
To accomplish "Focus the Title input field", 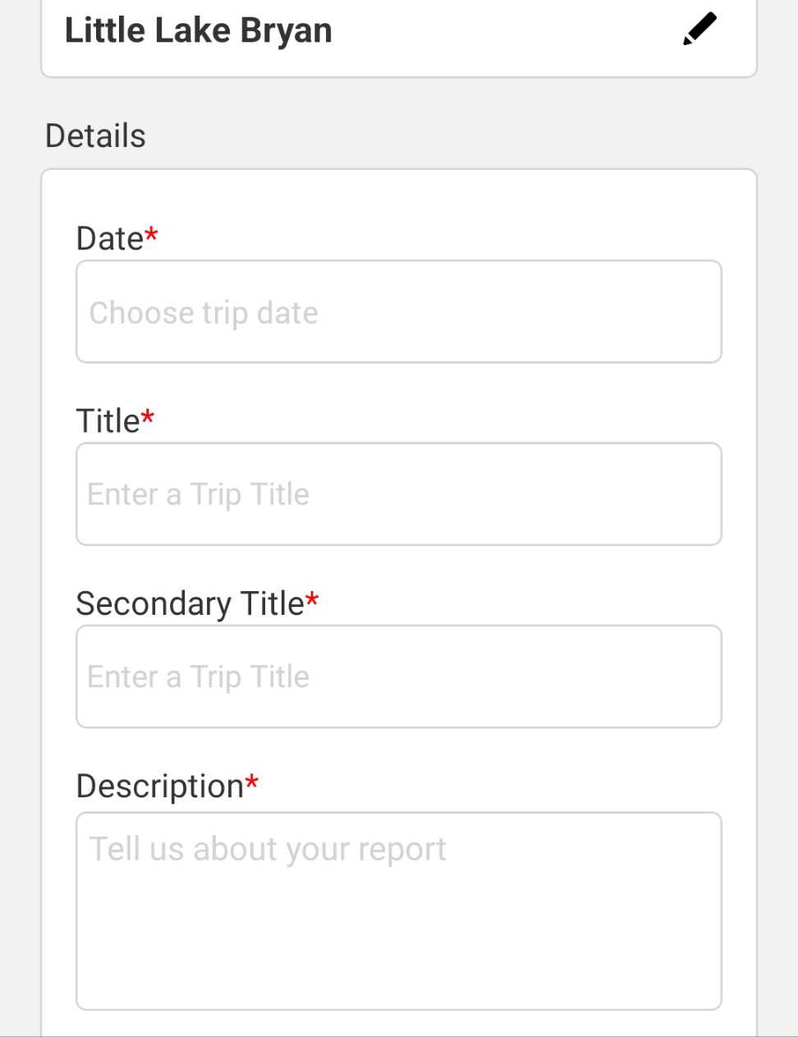I will 399,494.
